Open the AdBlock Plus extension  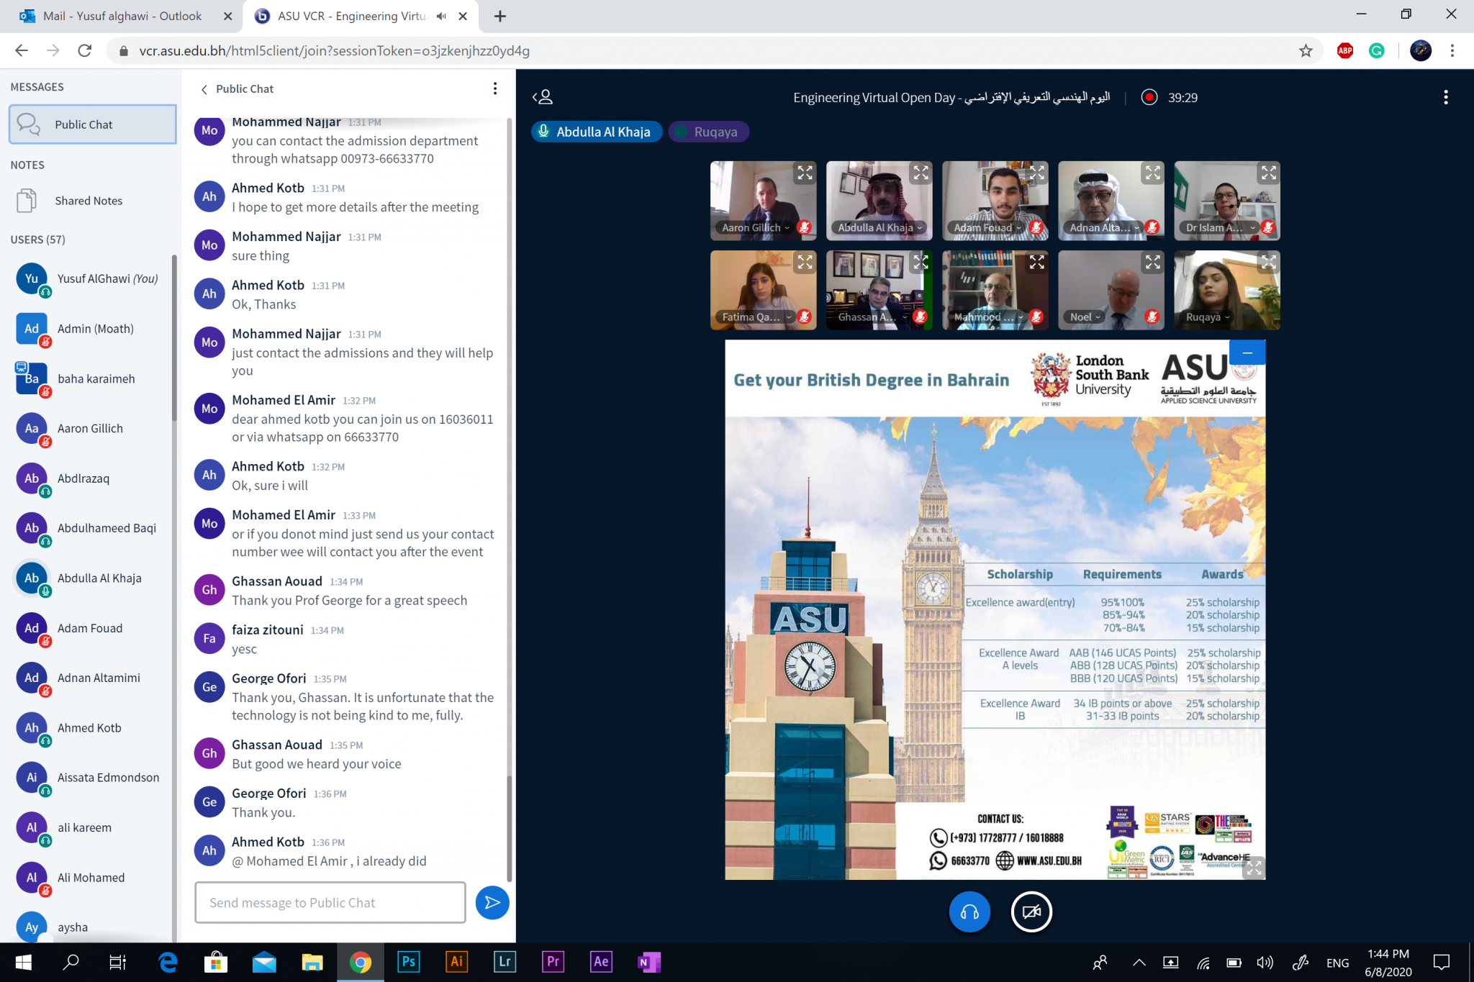click(1344, 50)
